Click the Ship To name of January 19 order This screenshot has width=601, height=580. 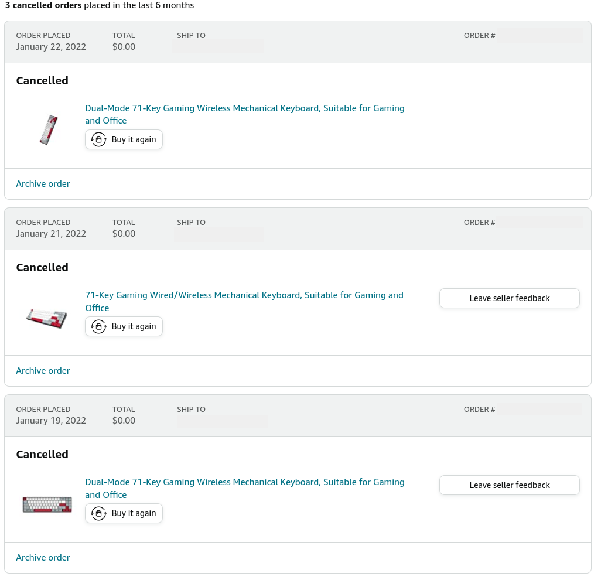[x=223, y=421]
